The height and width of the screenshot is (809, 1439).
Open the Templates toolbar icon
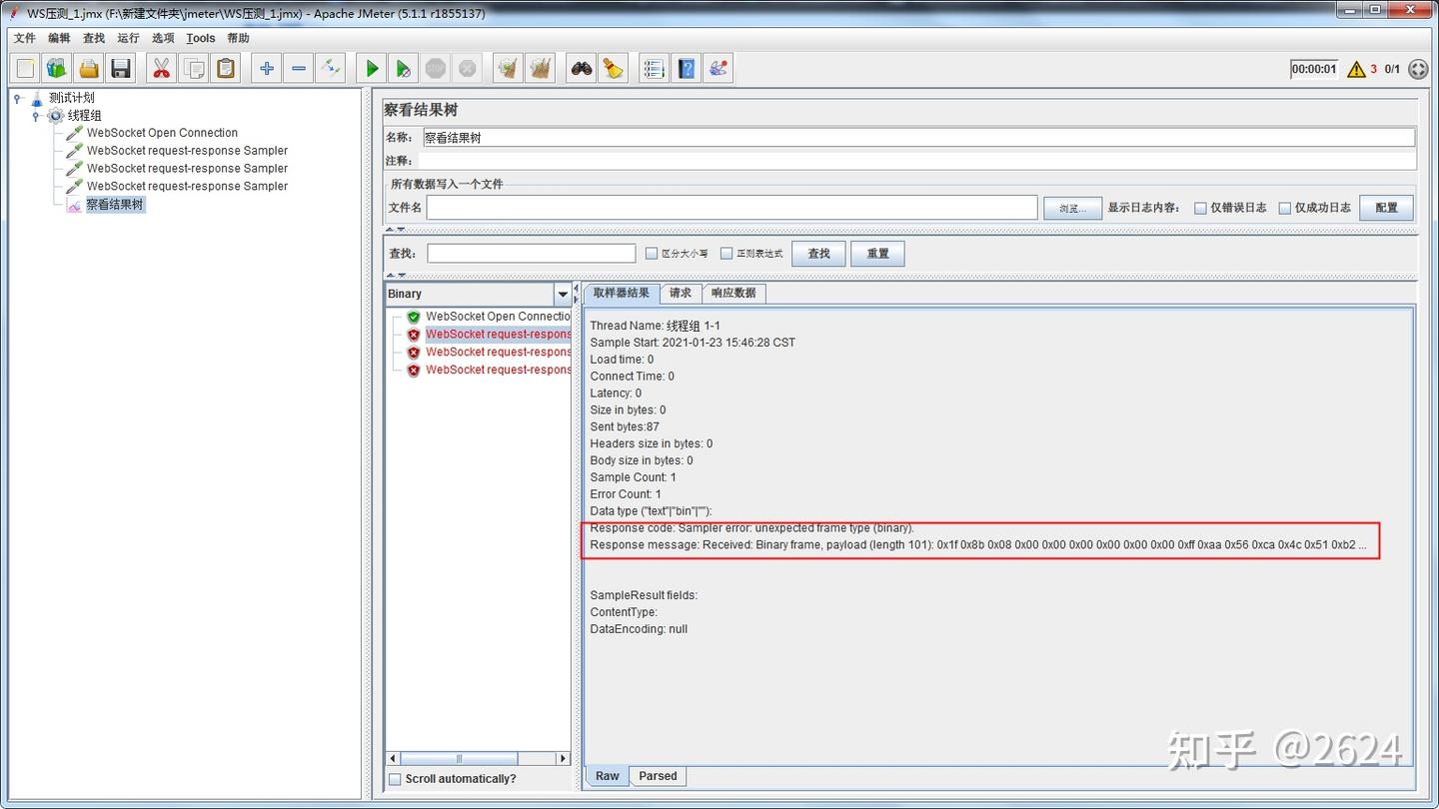[57, 69]
